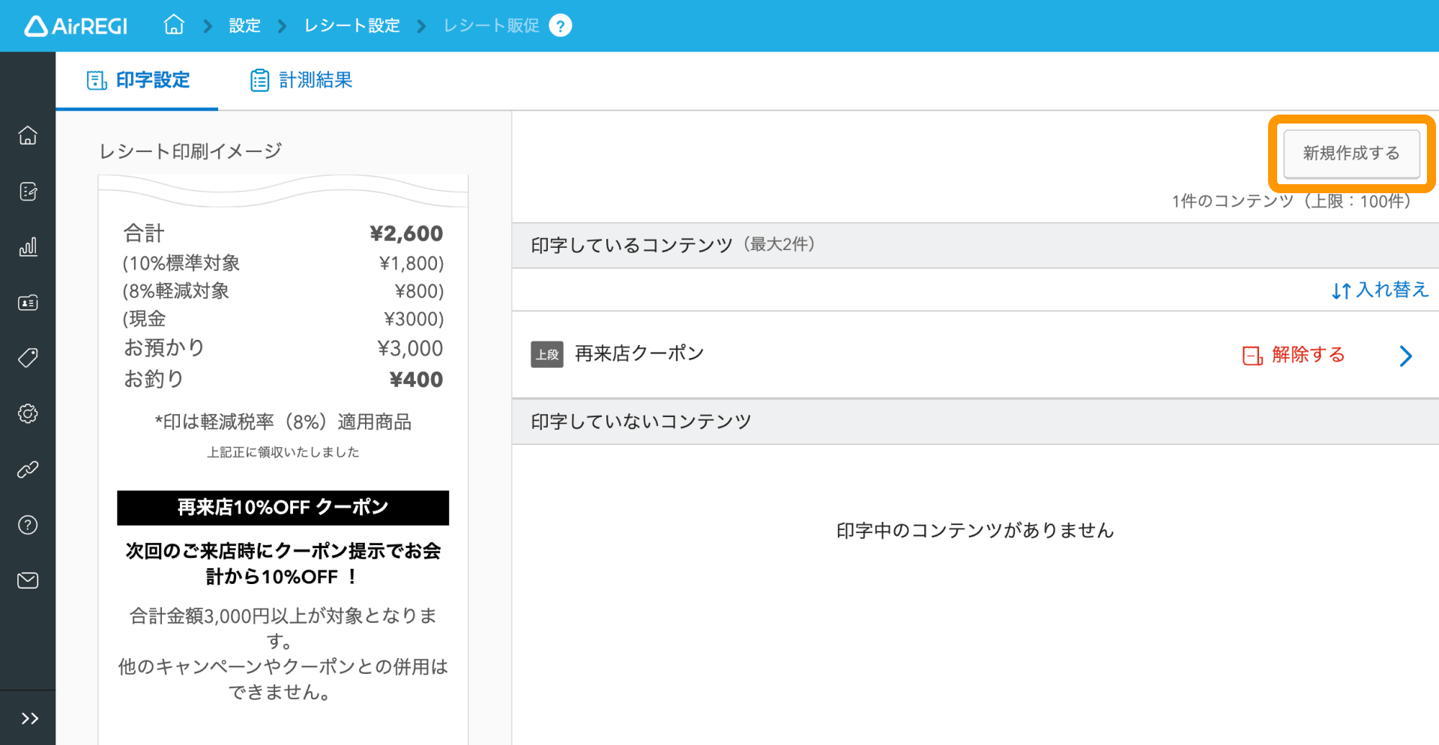Open the settings gear in sidebar
1439x745 pixels.
28,413
